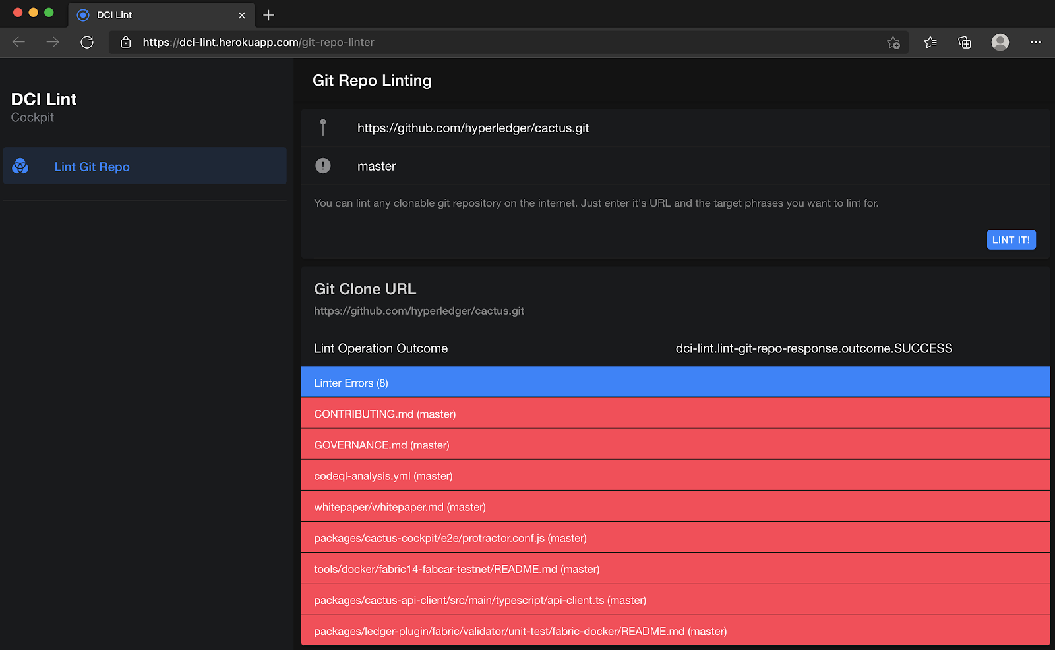Screen dimensions: 1055x650
Task: Click the Linter Errors (8) header
Action: click(x=675, y=383)
